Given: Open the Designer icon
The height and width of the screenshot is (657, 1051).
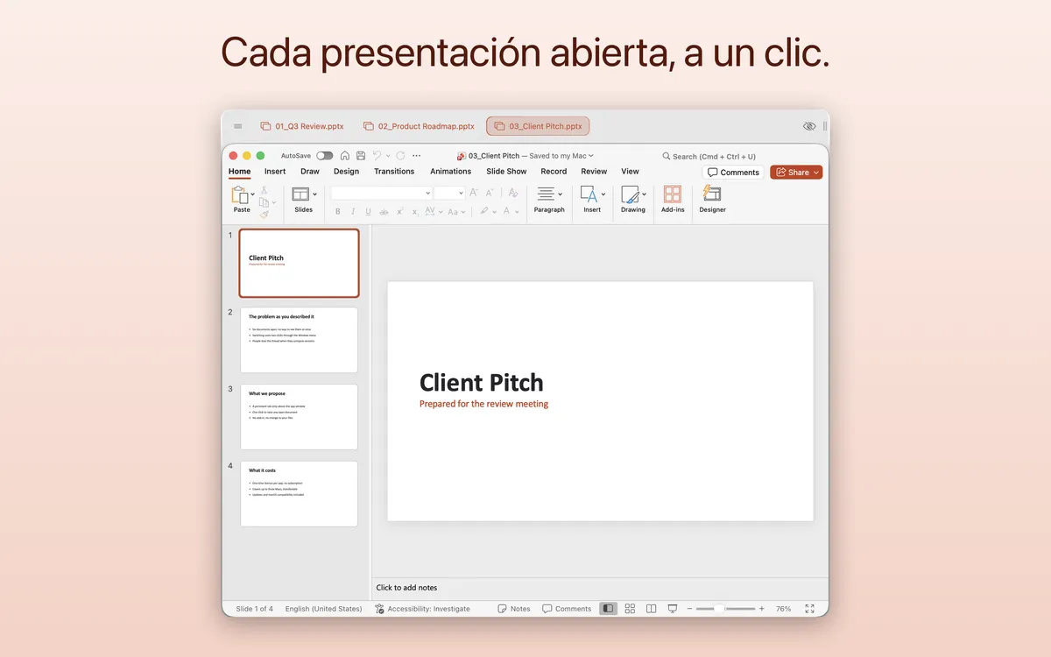Looking at the screenshot, I should tap(712, 194).
